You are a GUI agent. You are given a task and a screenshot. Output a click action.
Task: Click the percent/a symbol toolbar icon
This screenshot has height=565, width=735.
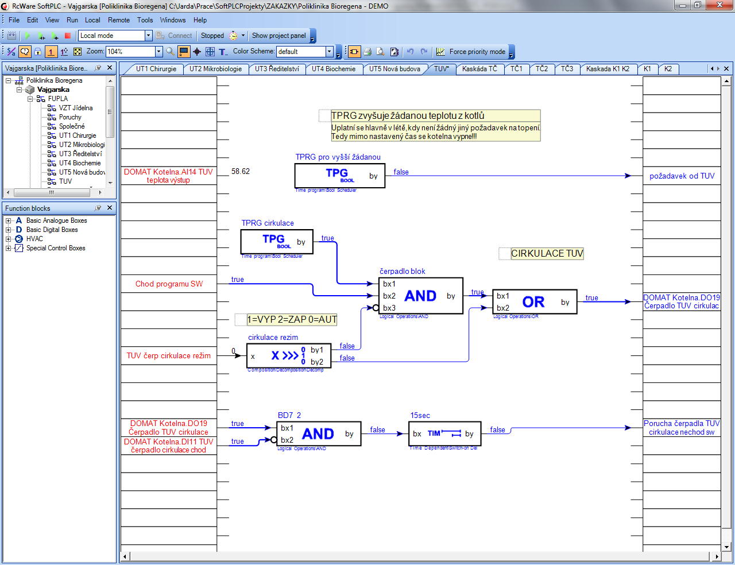click(11, 52)
